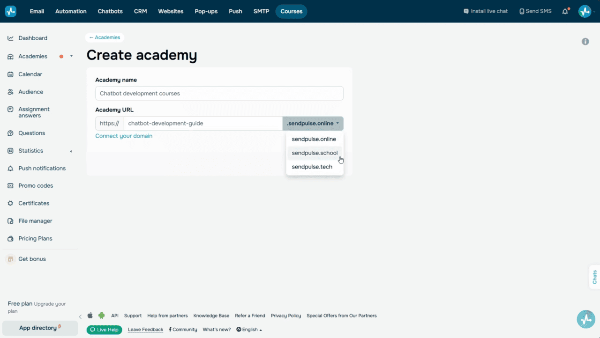Open the Pop-ups tab
Viewport: 600px width, 338px height.
[x=206, y=11]
